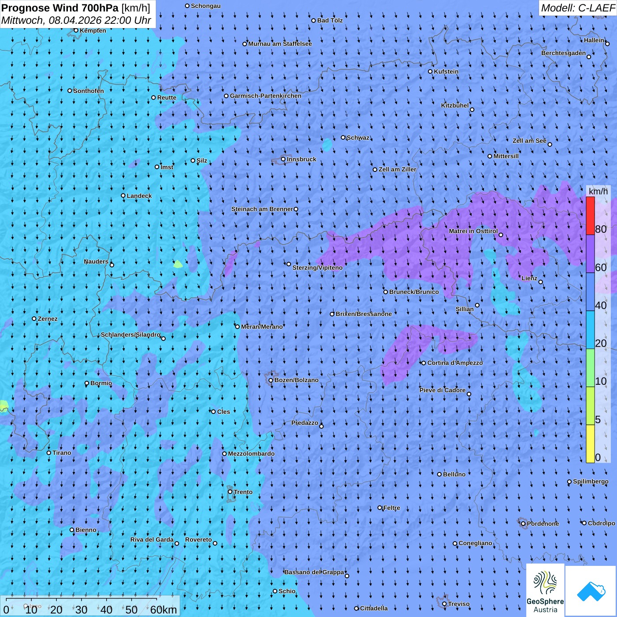Click the 'Prognose Wind 700hPa' title
The height and width of the screenshot is (617, 617).
60,7
